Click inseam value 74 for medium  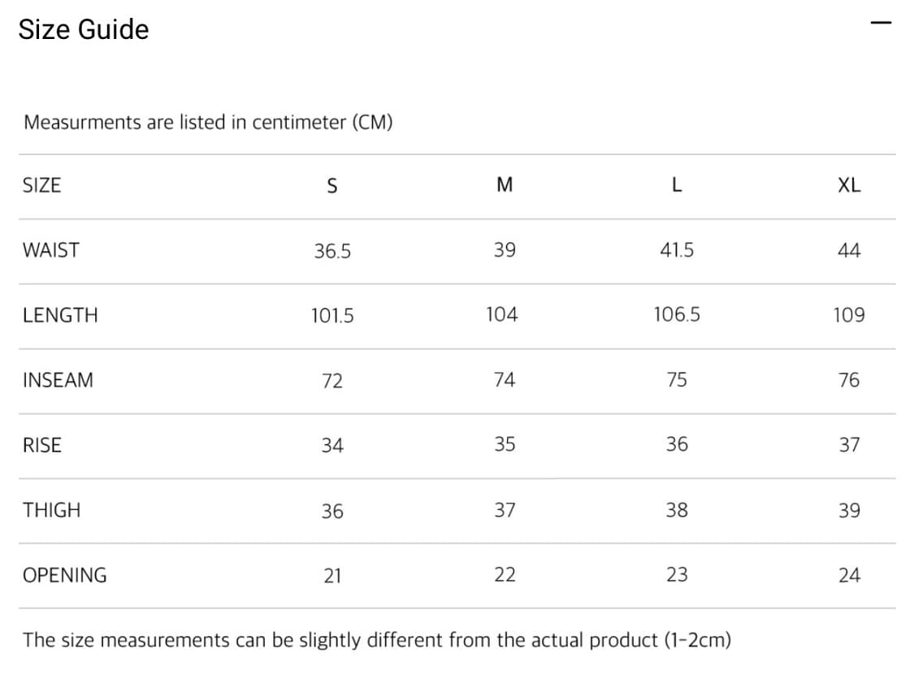[x=505, y=380]
